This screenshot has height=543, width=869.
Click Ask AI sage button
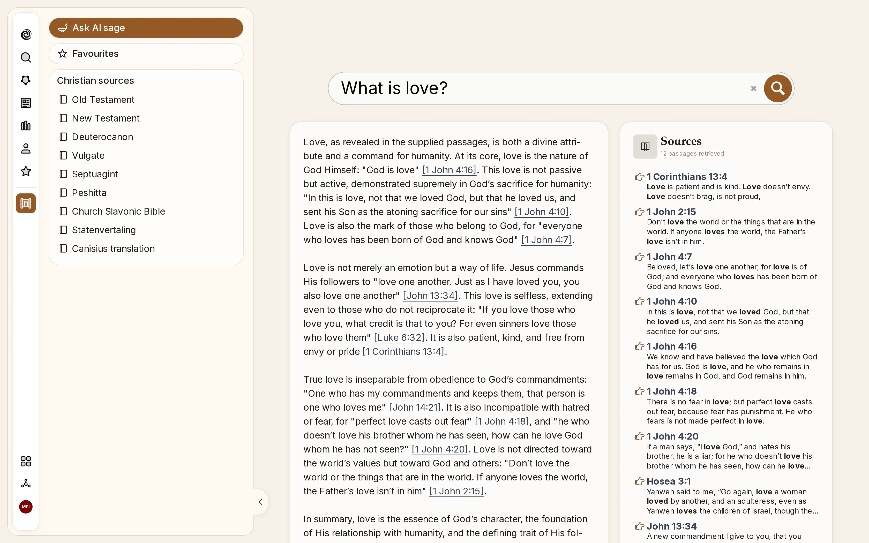(146, 28)
